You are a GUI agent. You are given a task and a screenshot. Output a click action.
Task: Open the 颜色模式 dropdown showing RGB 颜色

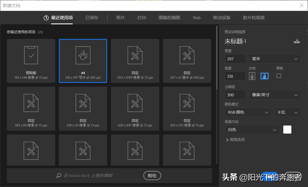coord(248,112)
